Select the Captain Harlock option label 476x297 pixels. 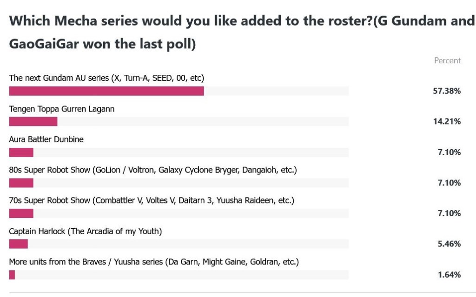(86, 231)
